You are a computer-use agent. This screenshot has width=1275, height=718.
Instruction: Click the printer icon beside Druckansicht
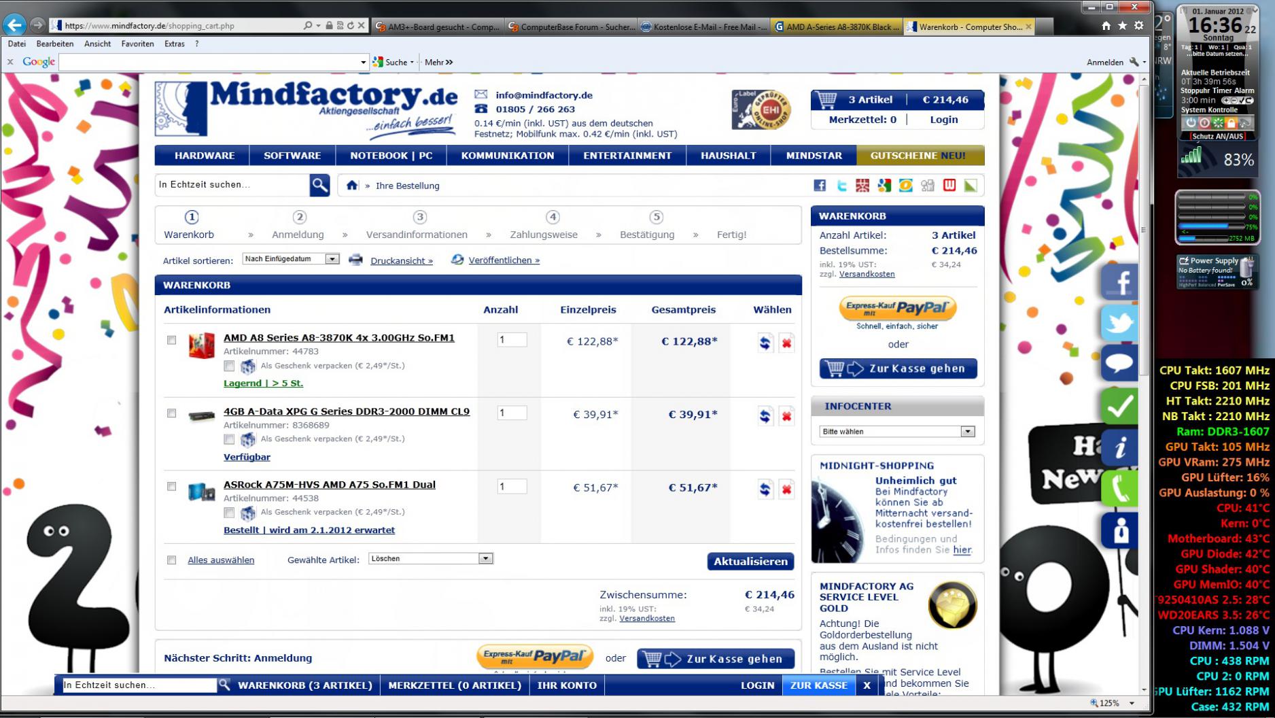click(x=355, y=260)
